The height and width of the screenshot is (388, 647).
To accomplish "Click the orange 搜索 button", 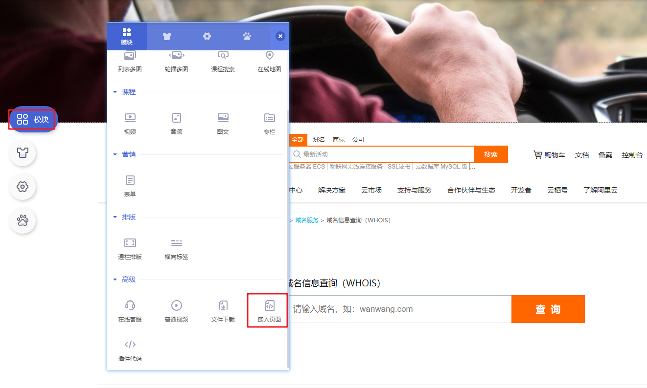I will [491, 154].
